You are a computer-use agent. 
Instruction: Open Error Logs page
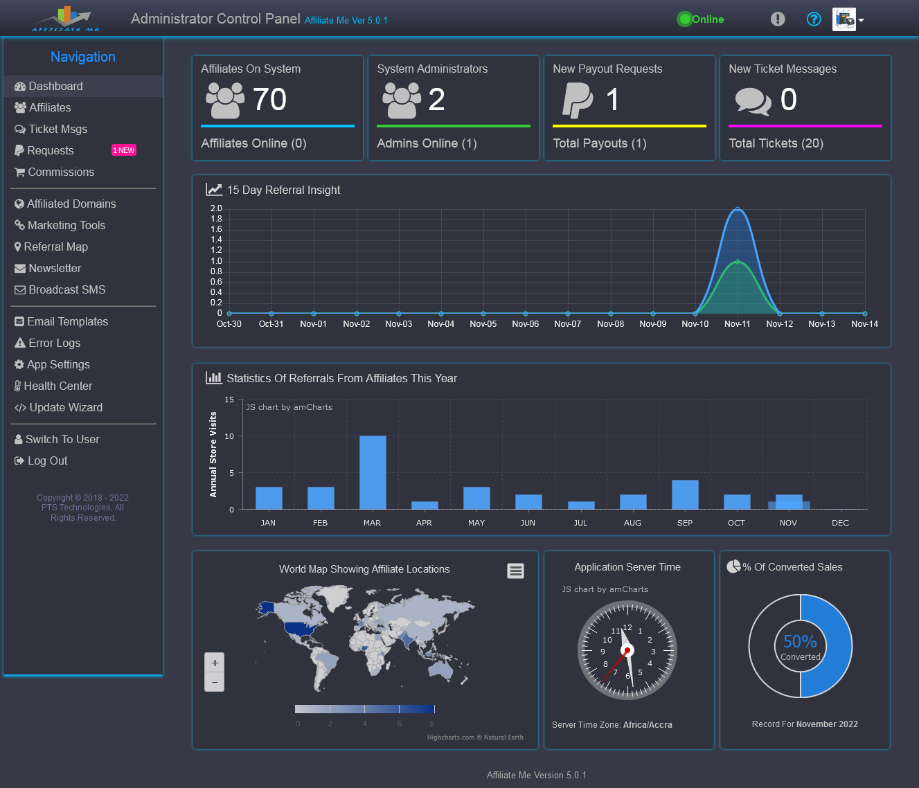(55, 343)
